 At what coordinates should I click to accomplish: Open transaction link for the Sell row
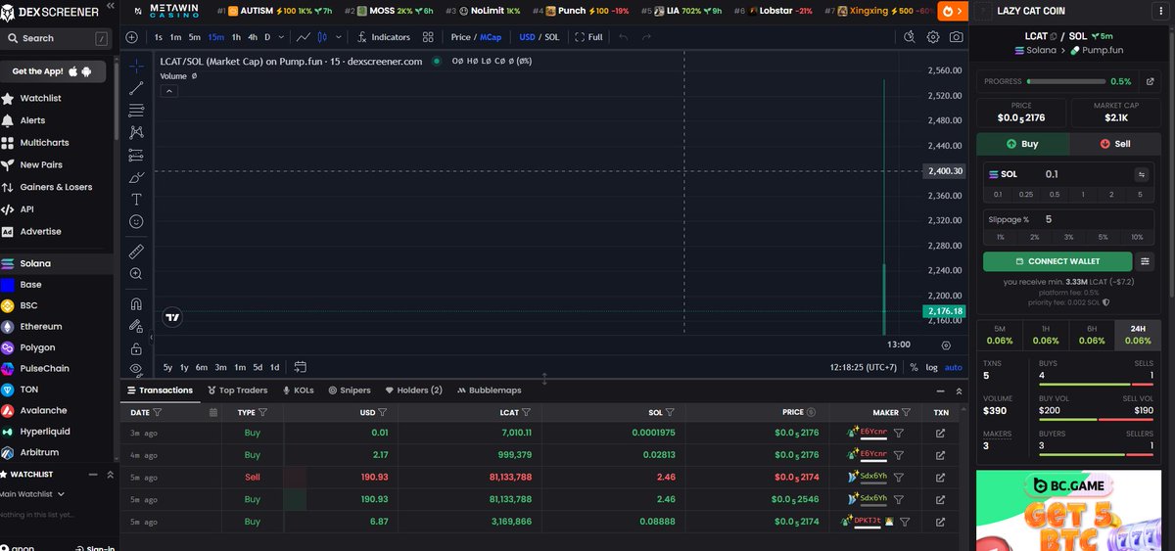pos(941,477)
